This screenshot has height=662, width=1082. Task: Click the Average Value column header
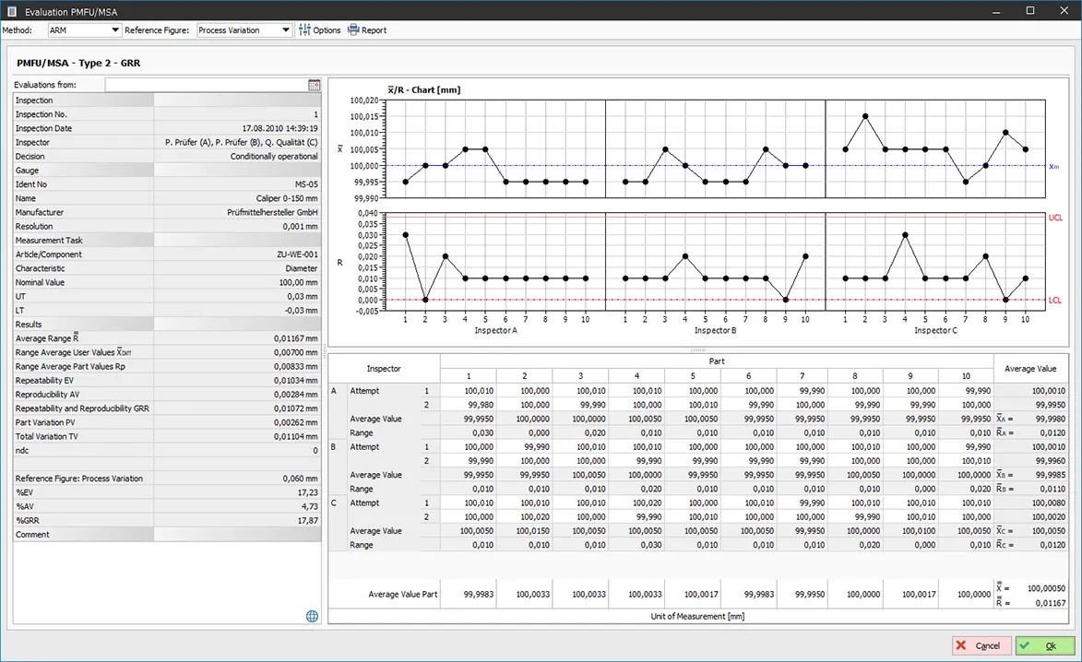(1030, 369)
